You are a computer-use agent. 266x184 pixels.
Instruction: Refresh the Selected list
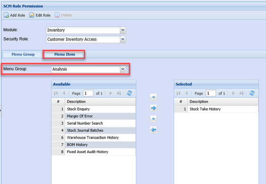tap(252, 93)
